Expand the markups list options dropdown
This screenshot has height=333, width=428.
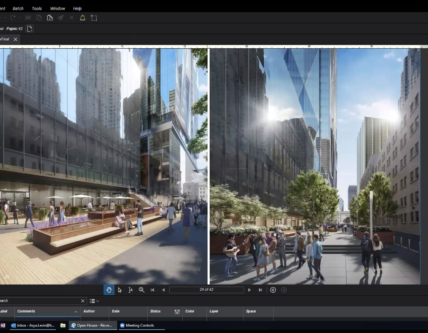[94, 301]
